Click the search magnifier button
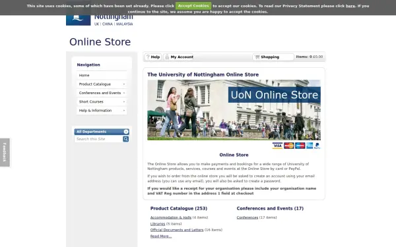 126,139
